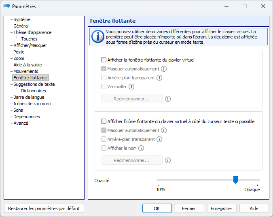273x217 pixels.
Task: Click info icon next to Afficher le nom
Action: 141,148
